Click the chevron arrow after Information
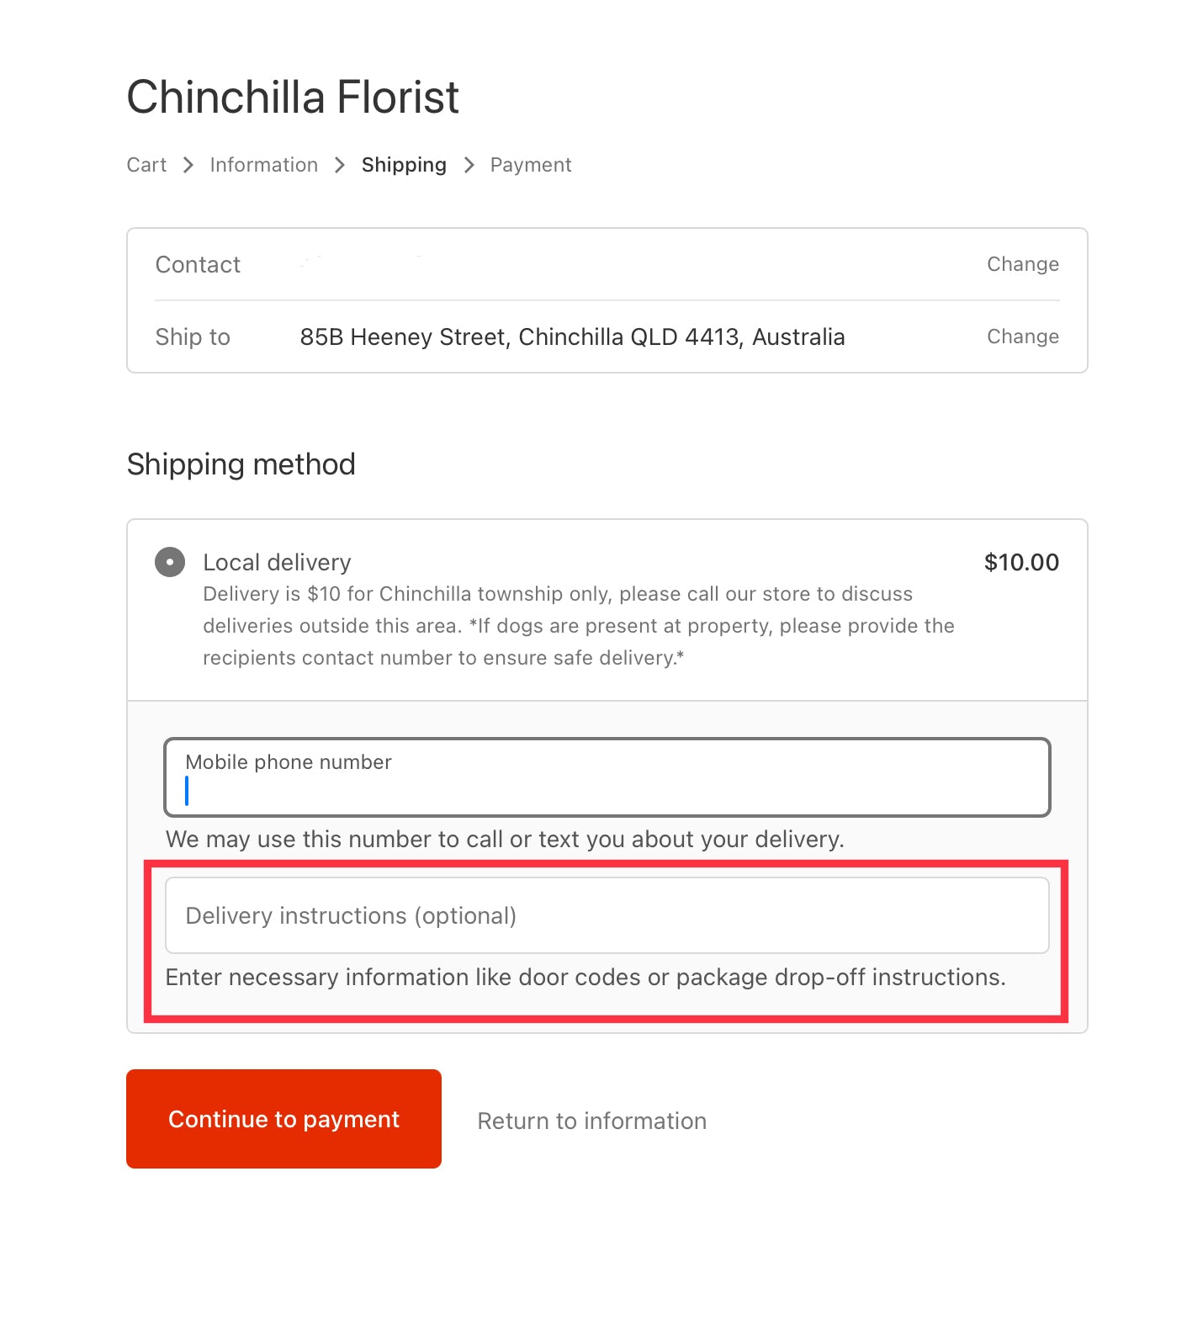 (340, 165)
